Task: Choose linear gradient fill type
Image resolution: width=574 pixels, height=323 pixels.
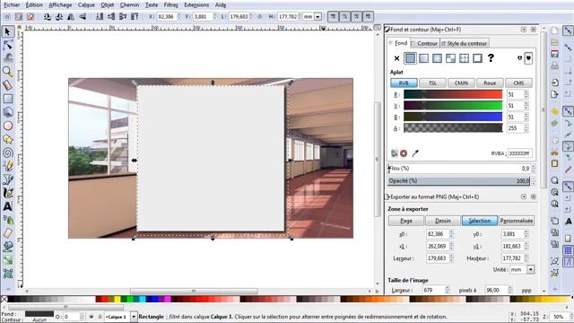Action: pos(423,58)
